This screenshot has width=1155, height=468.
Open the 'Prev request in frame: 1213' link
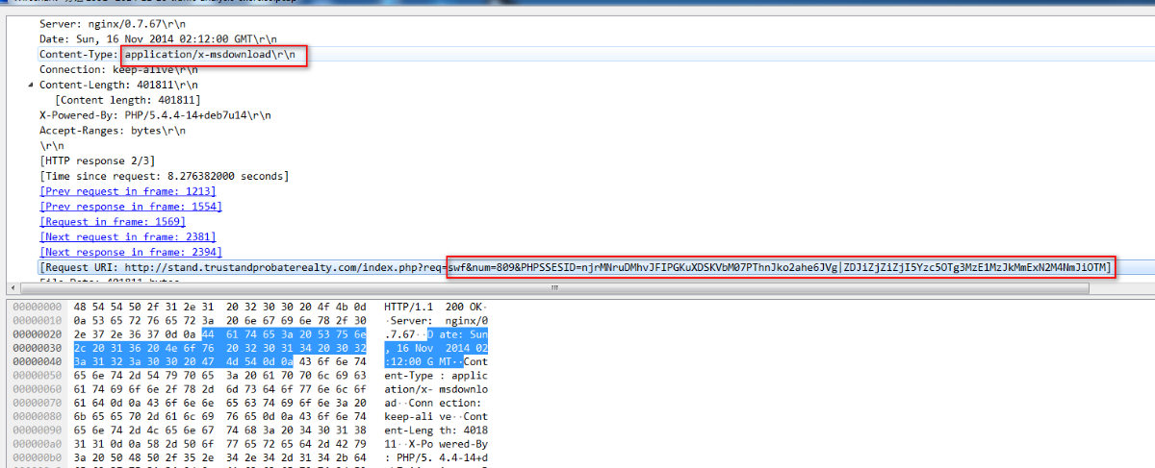point(127,191)
